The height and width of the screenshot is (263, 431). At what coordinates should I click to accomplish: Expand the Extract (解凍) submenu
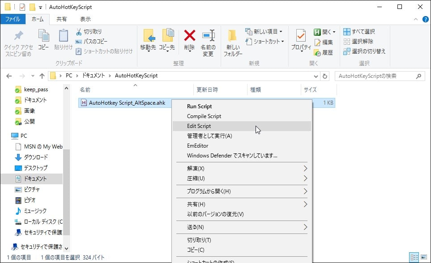click(242, 169)
